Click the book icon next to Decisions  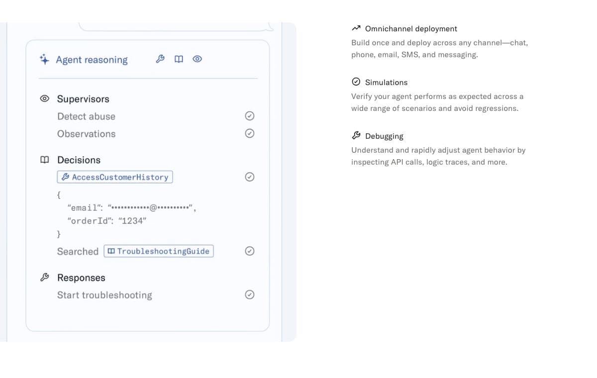tap(45, 160)
